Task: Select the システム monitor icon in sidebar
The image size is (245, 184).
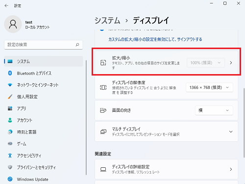Action: point(10,61)
